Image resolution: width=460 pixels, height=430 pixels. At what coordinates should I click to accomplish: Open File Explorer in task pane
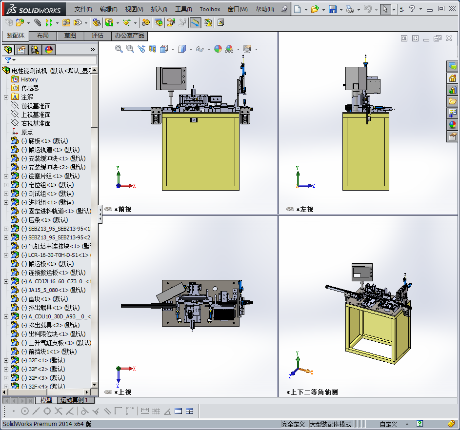pos(452,101)
